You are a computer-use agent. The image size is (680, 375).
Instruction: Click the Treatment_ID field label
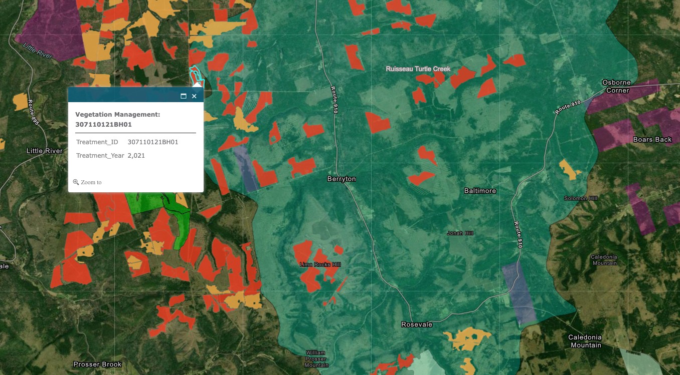(97, 142)
